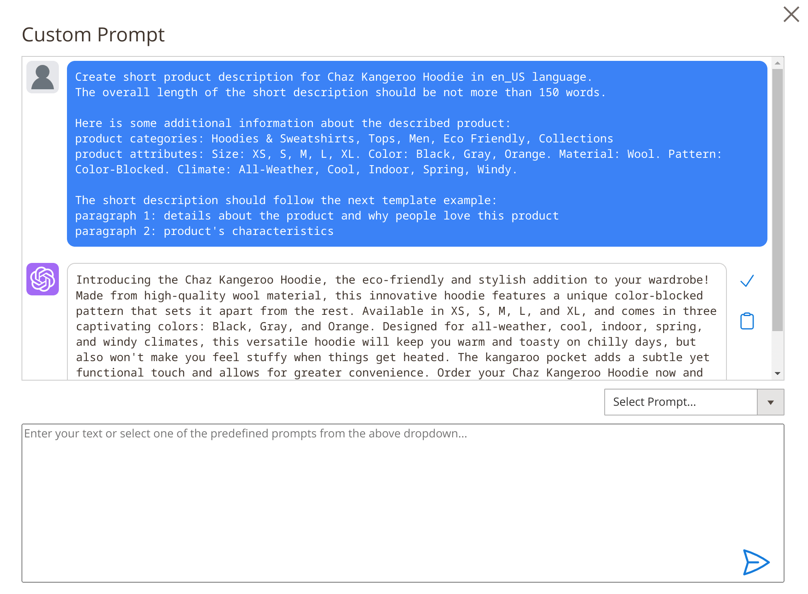The width and height of the screenshot is (808, 594).
Task: Click the 'Introducing the Chaz Kangeroo Hoodie' sentence
Action: tap(393, 280)
